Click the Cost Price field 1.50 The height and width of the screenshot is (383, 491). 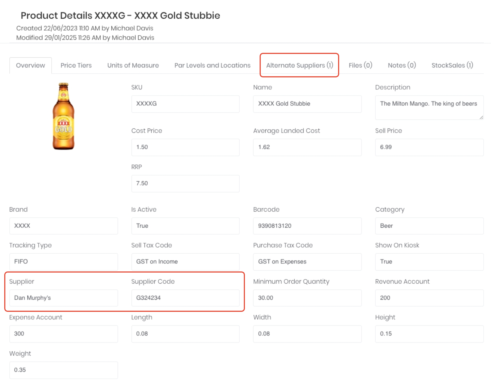185,147
